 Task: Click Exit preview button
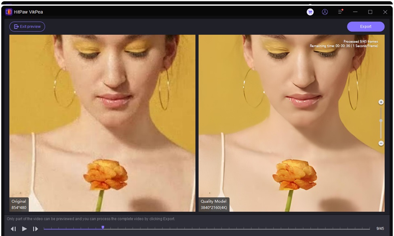pyautogui.click(x=27, y=27)
